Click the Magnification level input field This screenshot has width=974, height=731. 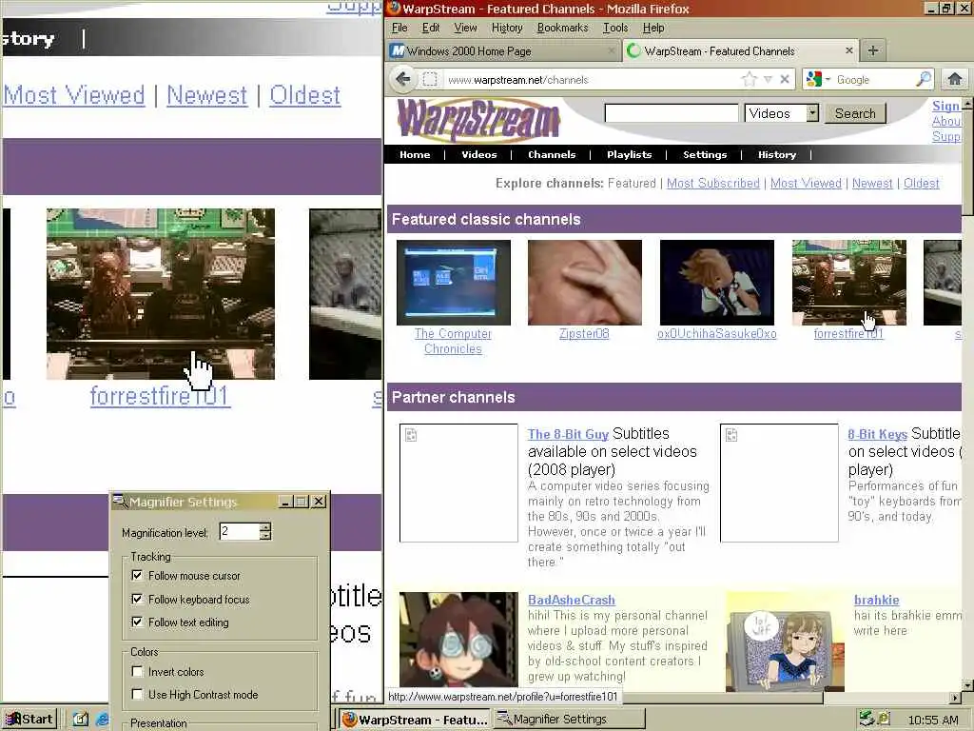(x=239, y=531)
